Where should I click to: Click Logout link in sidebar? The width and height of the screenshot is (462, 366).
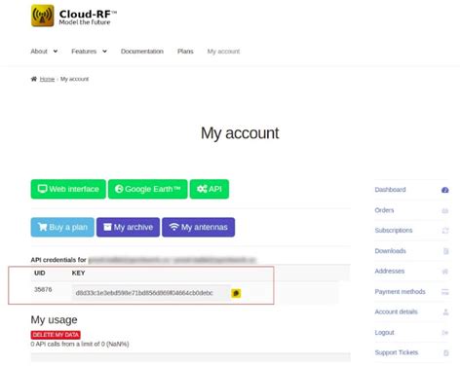pyautogui.click(x=384, y=333)
